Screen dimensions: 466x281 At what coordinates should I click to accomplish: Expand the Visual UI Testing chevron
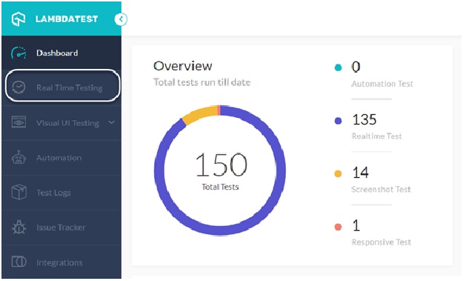111,122
